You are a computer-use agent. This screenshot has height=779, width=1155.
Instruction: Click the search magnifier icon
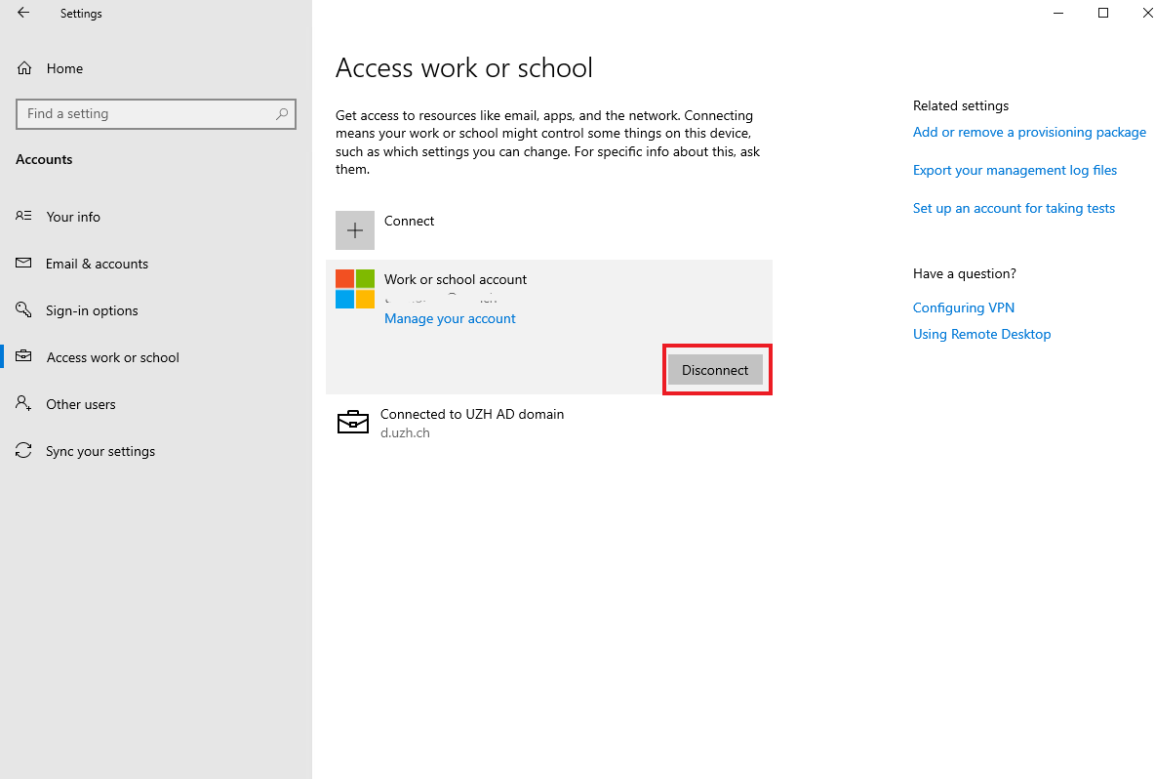(282, 114)
